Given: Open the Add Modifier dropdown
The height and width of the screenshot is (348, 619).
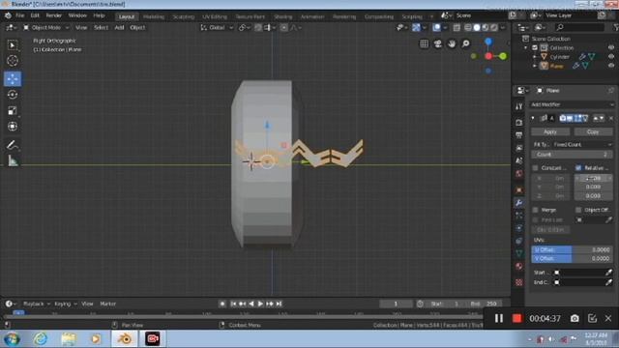Looking at the screenshot, I should (572, 104).
